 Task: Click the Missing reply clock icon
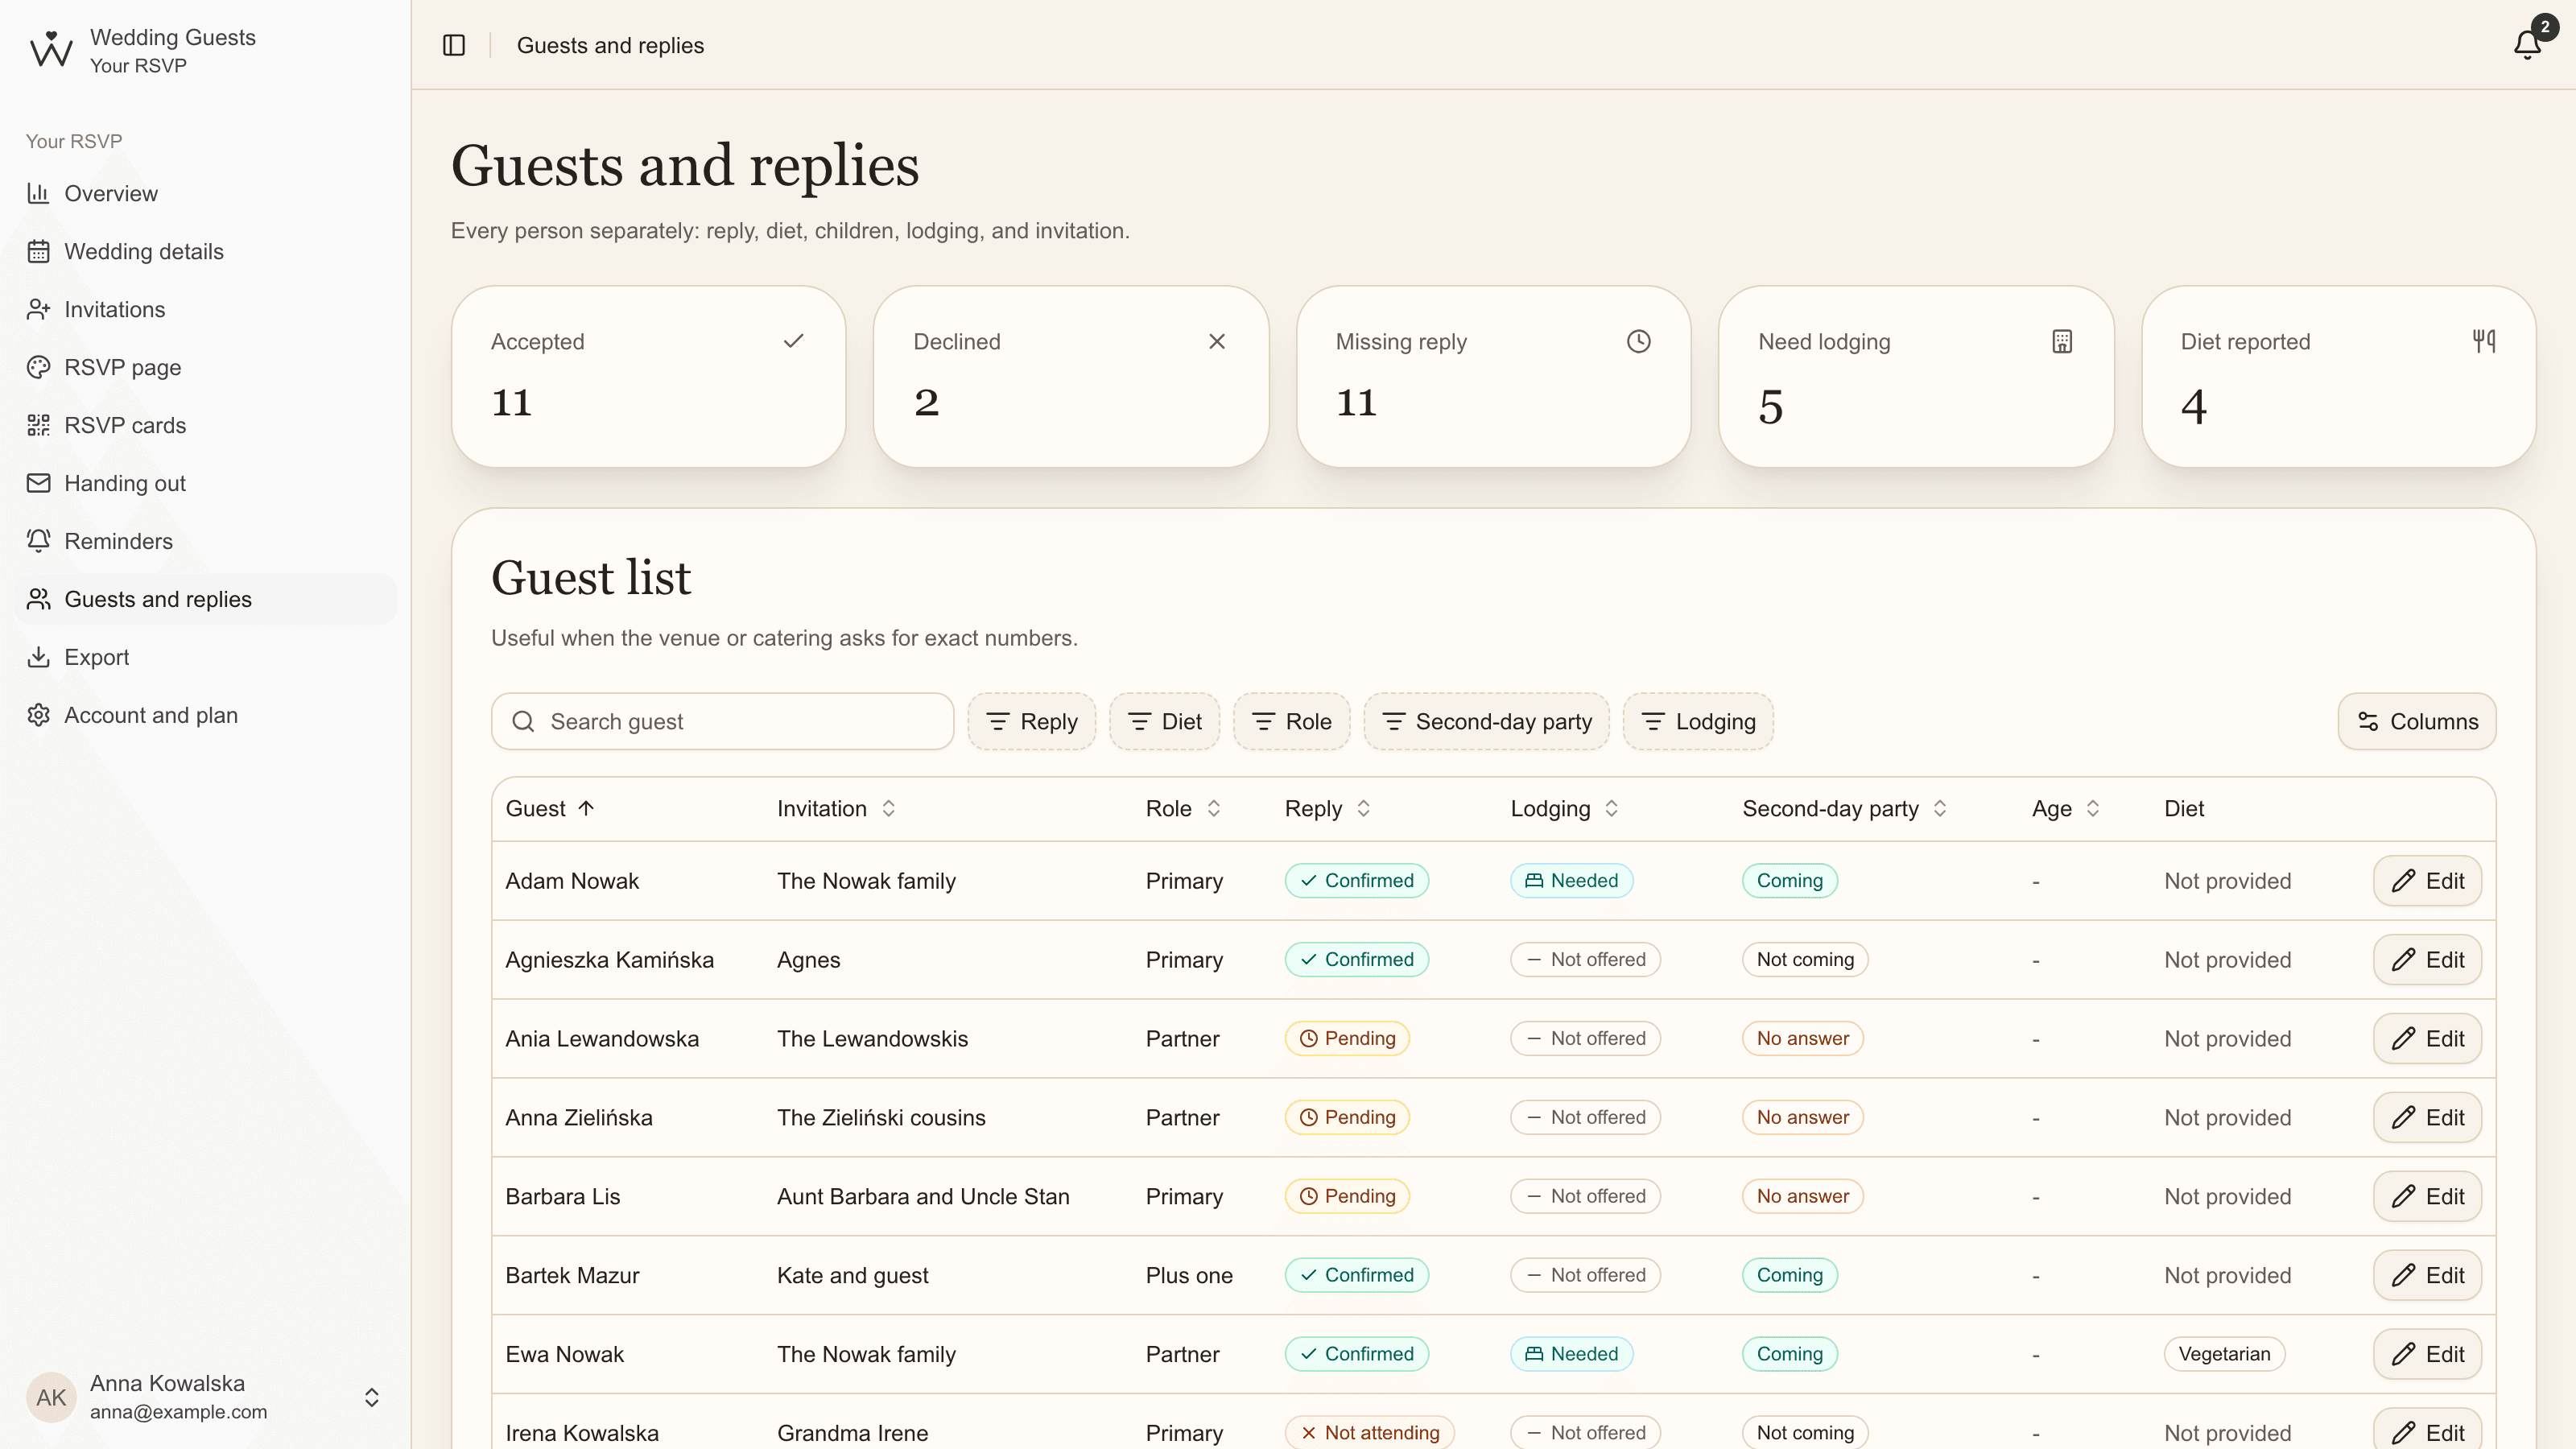[x=1638, y=341]
